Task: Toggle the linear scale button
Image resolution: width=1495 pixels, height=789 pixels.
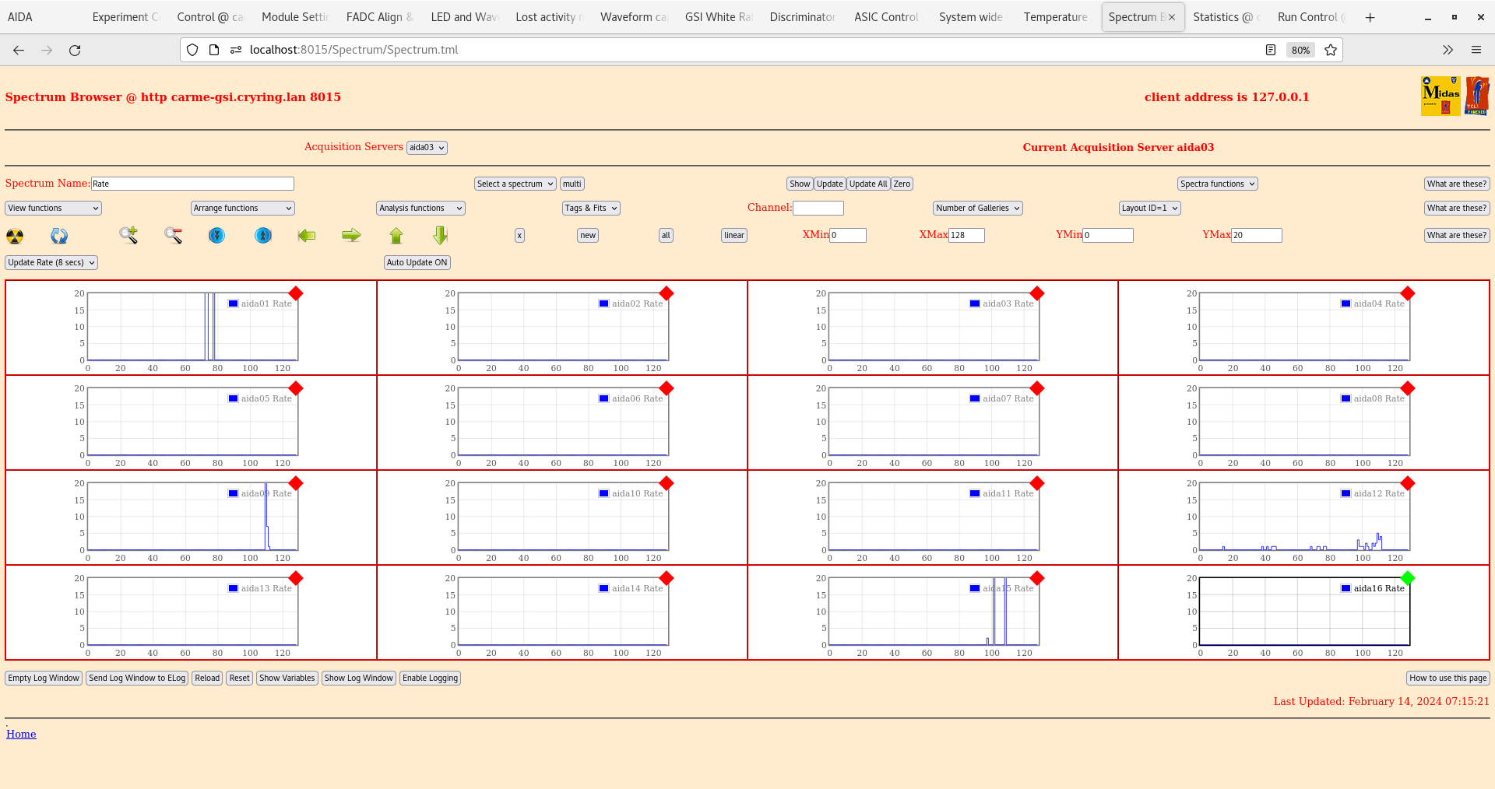Action: tap(733, 235)
